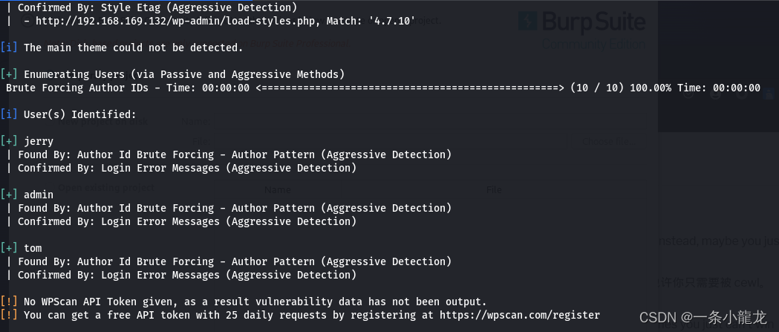Screen dimensions: 779x332
Task: Click the [i] marker before main theme message
Action: (9, 48)
